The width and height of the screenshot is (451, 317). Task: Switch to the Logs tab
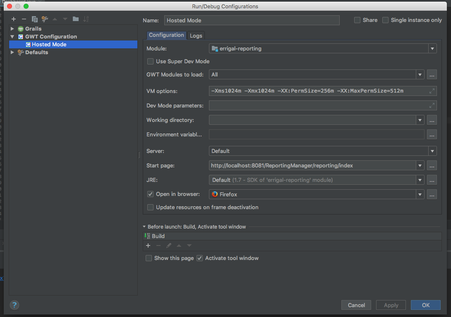pos(196,36)
